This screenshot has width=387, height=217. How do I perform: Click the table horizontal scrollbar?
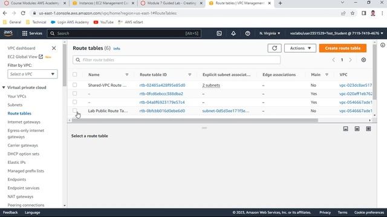pyautogui.click(x=195, y=121)
